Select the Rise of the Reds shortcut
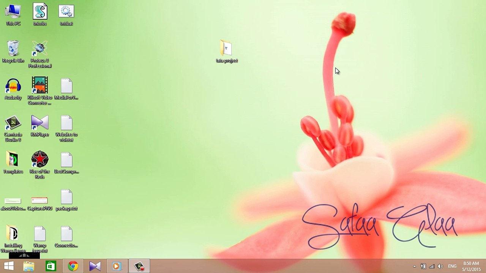Screen dimensions: 486x273 (39, 165)
